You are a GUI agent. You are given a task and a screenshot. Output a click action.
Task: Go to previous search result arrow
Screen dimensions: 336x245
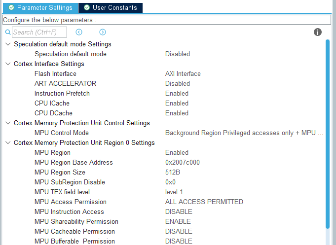(x=79, y=32)
